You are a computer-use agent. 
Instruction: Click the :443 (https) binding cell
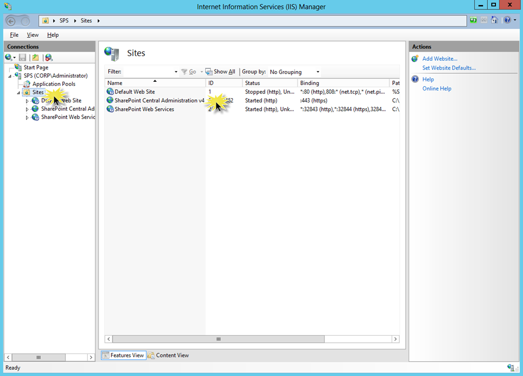314,101
